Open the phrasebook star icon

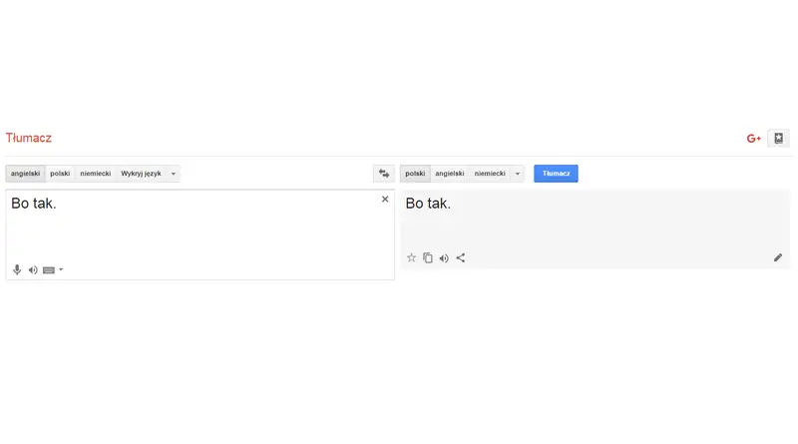coord(778,138)
